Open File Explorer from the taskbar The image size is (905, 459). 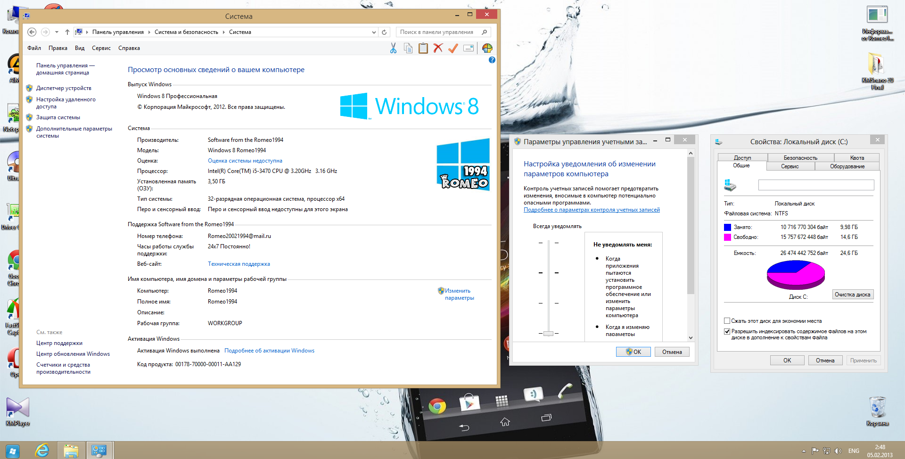[71, 451]
